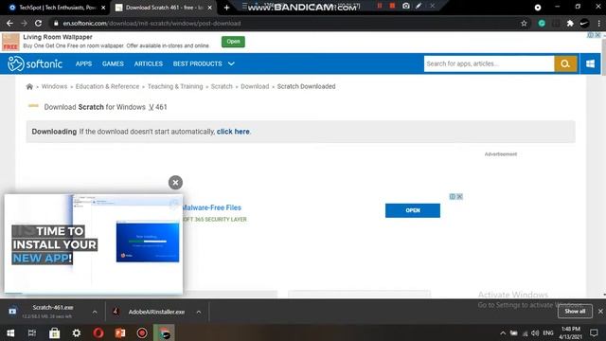The width and height of the screenshot is (606, 341).
Task: Reload the Softonic page
Action: [x=38, y=23]
